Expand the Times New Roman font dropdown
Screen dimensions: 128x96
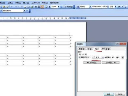[x=108, y=7]
